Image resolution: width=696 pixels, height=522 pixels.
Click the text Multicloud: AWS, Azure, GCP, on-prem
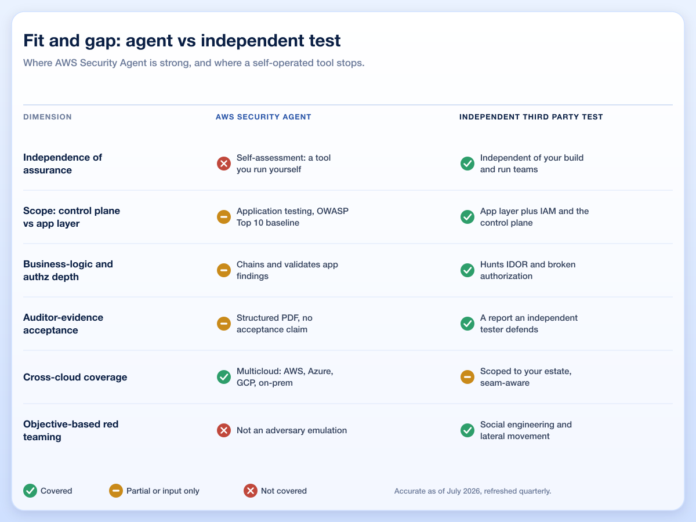285,377
